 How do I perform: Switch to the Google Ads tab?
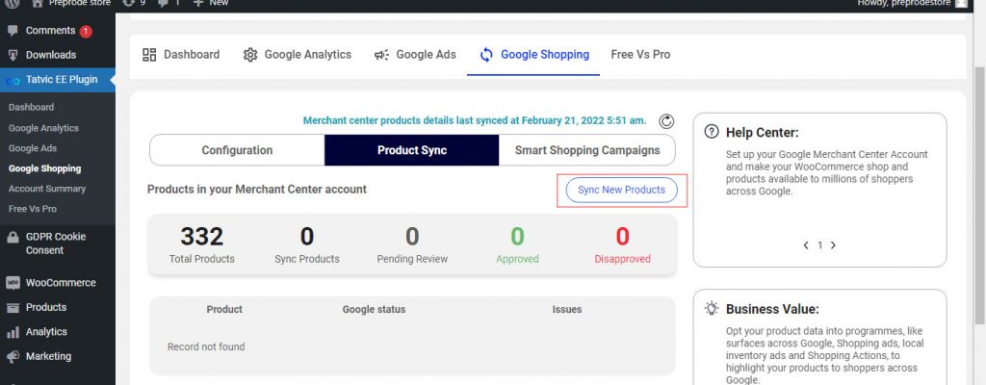(x=414, y=55)
